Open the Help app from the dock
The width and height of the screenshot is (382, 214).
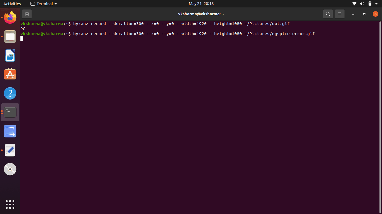click(x=10, y=93)
